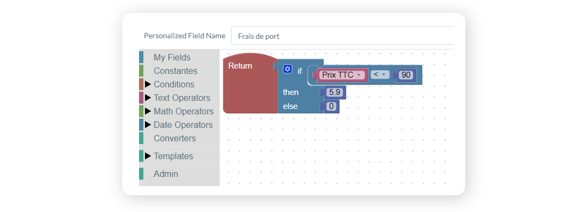
Task: Click the then value 5.9 field
Action: click(x=334, y=92)
